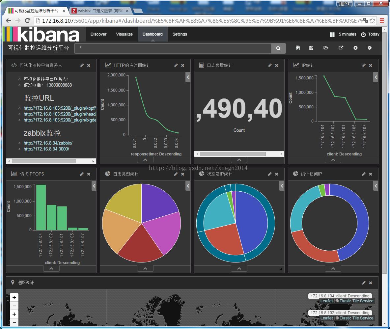Click the Add Visualization plus icon
The height and width of the screenshot is (329, 390).
click(x=355, y=48)
